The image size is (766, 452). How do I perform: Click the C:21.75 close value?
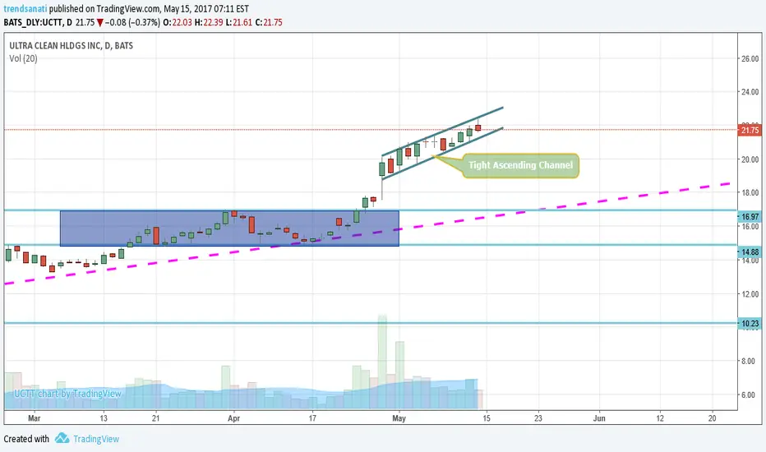click(269, 22)
